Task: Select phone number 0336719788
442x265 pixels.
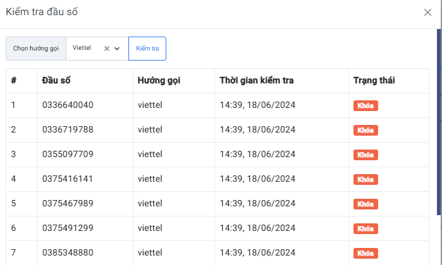Action: coord(68,130)
